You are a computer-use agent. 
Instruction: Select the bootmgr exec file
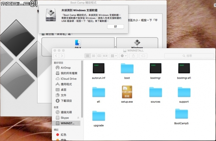(x=155, y=68)
